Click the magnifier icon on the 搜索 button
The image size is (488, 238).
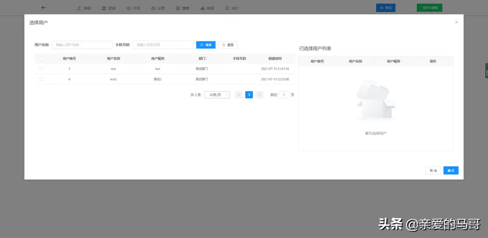click(x=201, y=45)
